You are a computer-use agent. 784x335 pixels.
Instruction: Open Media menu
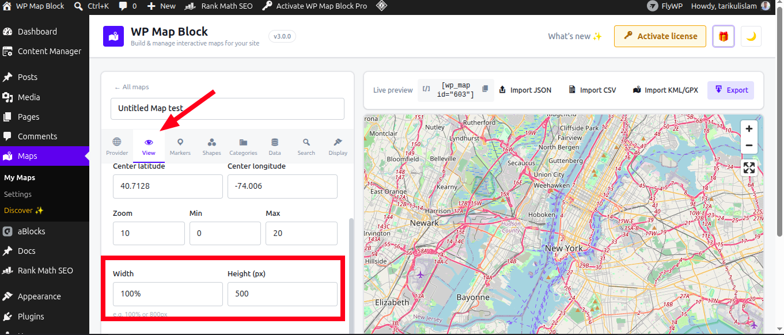click(x=44, y=97)
